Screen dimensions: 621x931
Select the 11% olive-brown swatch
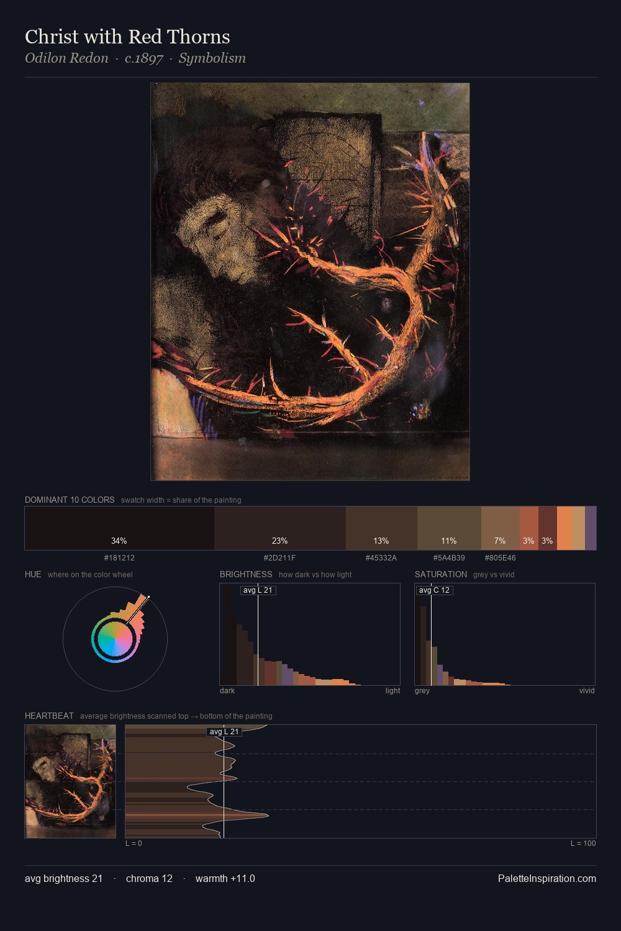point(449,528)
